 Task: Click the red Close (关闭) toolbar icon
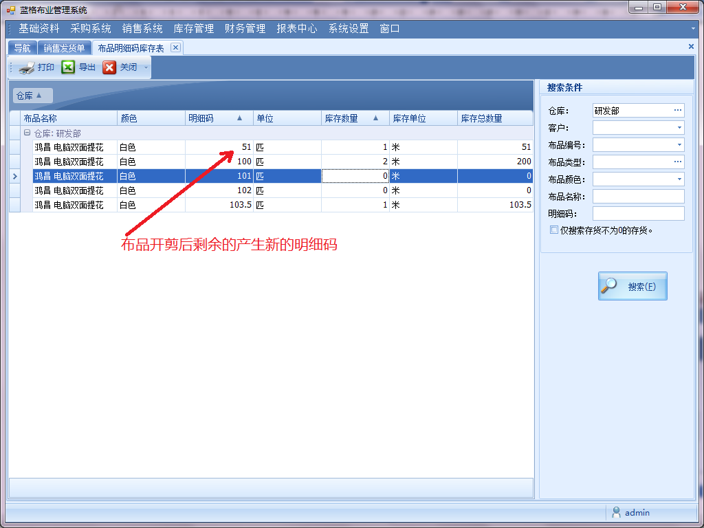tap(109, 67)
